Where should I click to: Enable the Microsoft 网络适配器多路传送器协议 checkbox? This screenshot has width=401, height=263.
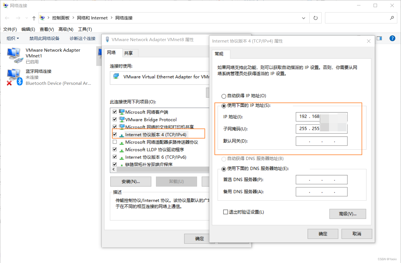click(115, 142)
